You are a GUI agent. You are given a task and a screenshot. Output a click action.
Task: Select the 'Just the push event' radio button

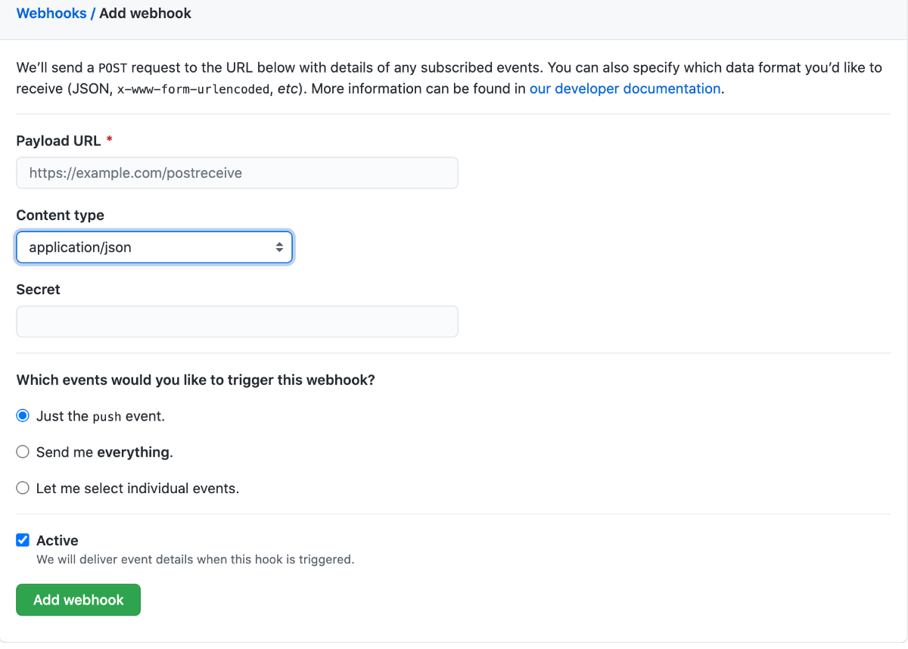tap(23, 415)
